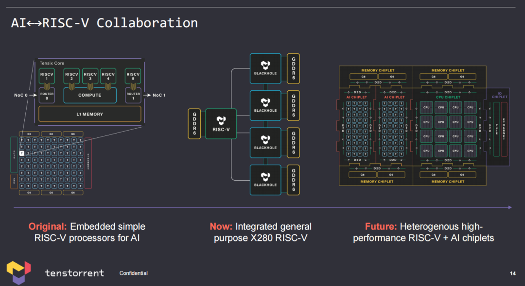Click the central RISC-V chip icon

point(221,122)
